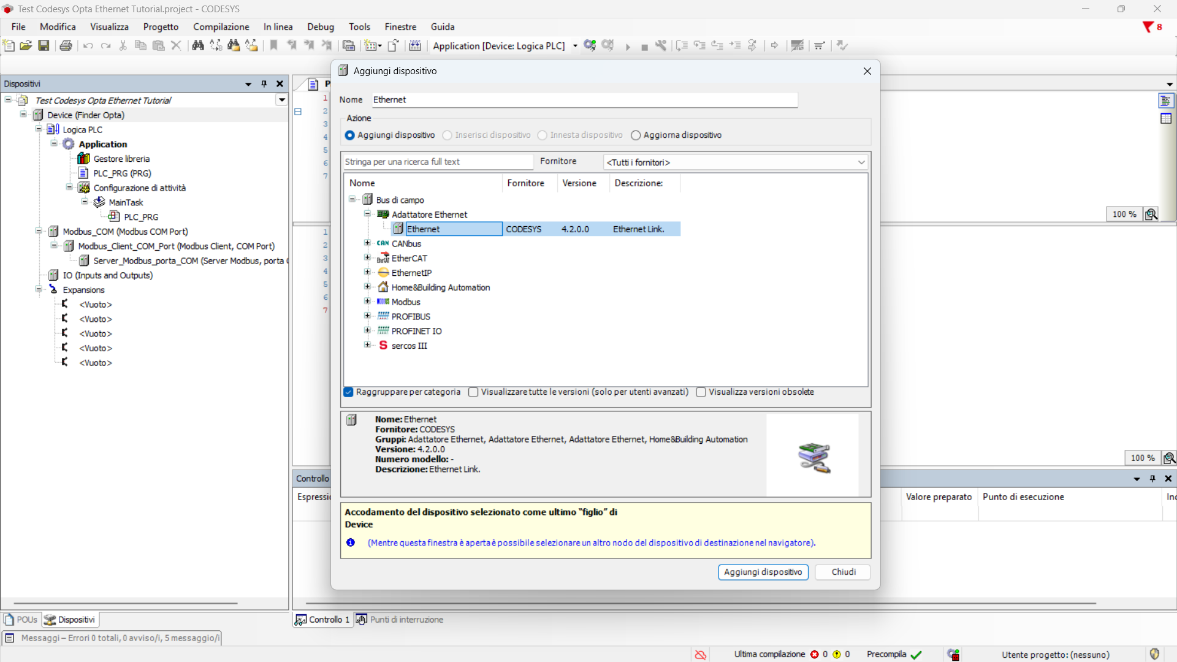This screenshot has width=1177, height=662.
Task: Click the Build wrench toolbar icon
Action: click(661, 45)
